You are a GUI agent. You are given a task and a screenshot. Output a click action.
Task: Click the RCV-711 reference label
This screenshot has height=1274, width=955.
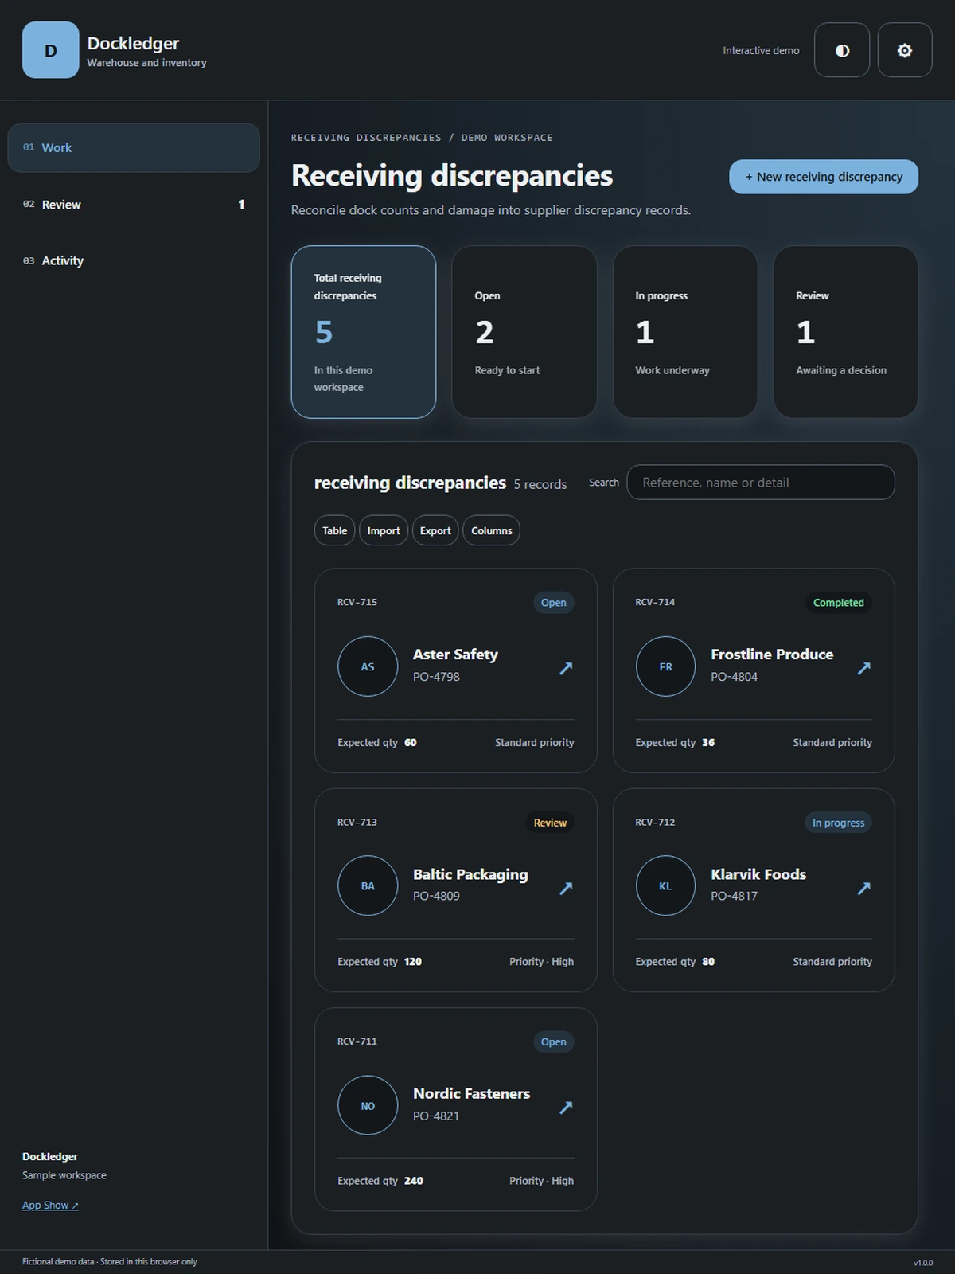tap(357, 1041)
